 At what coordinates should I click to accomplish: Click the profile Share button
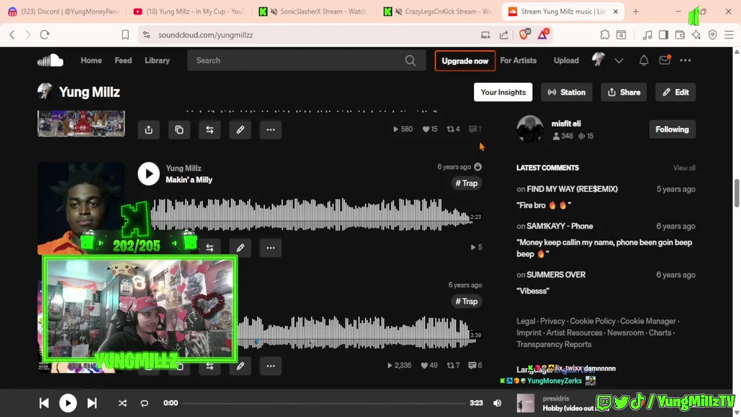tap(624, 92)
